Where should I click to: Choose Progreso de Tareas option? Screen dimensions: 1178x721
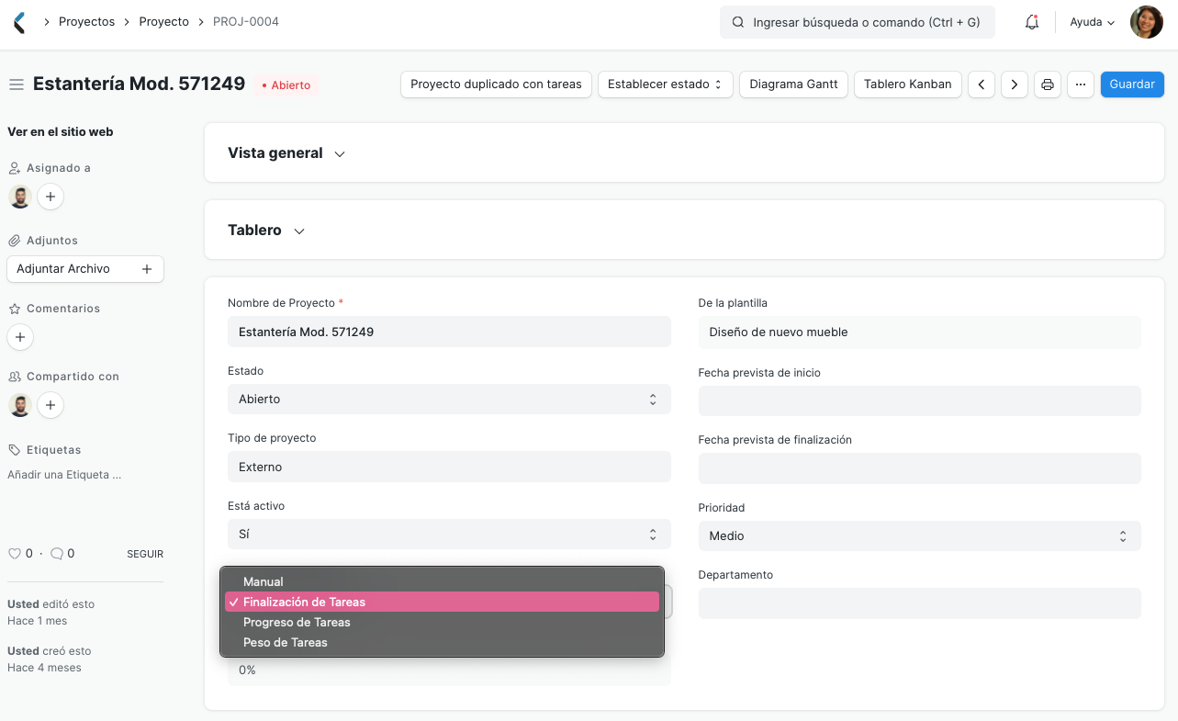pos(442,623)
